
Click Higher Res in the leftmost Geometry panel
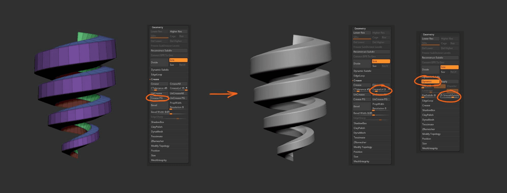click(x=178, y=31)
